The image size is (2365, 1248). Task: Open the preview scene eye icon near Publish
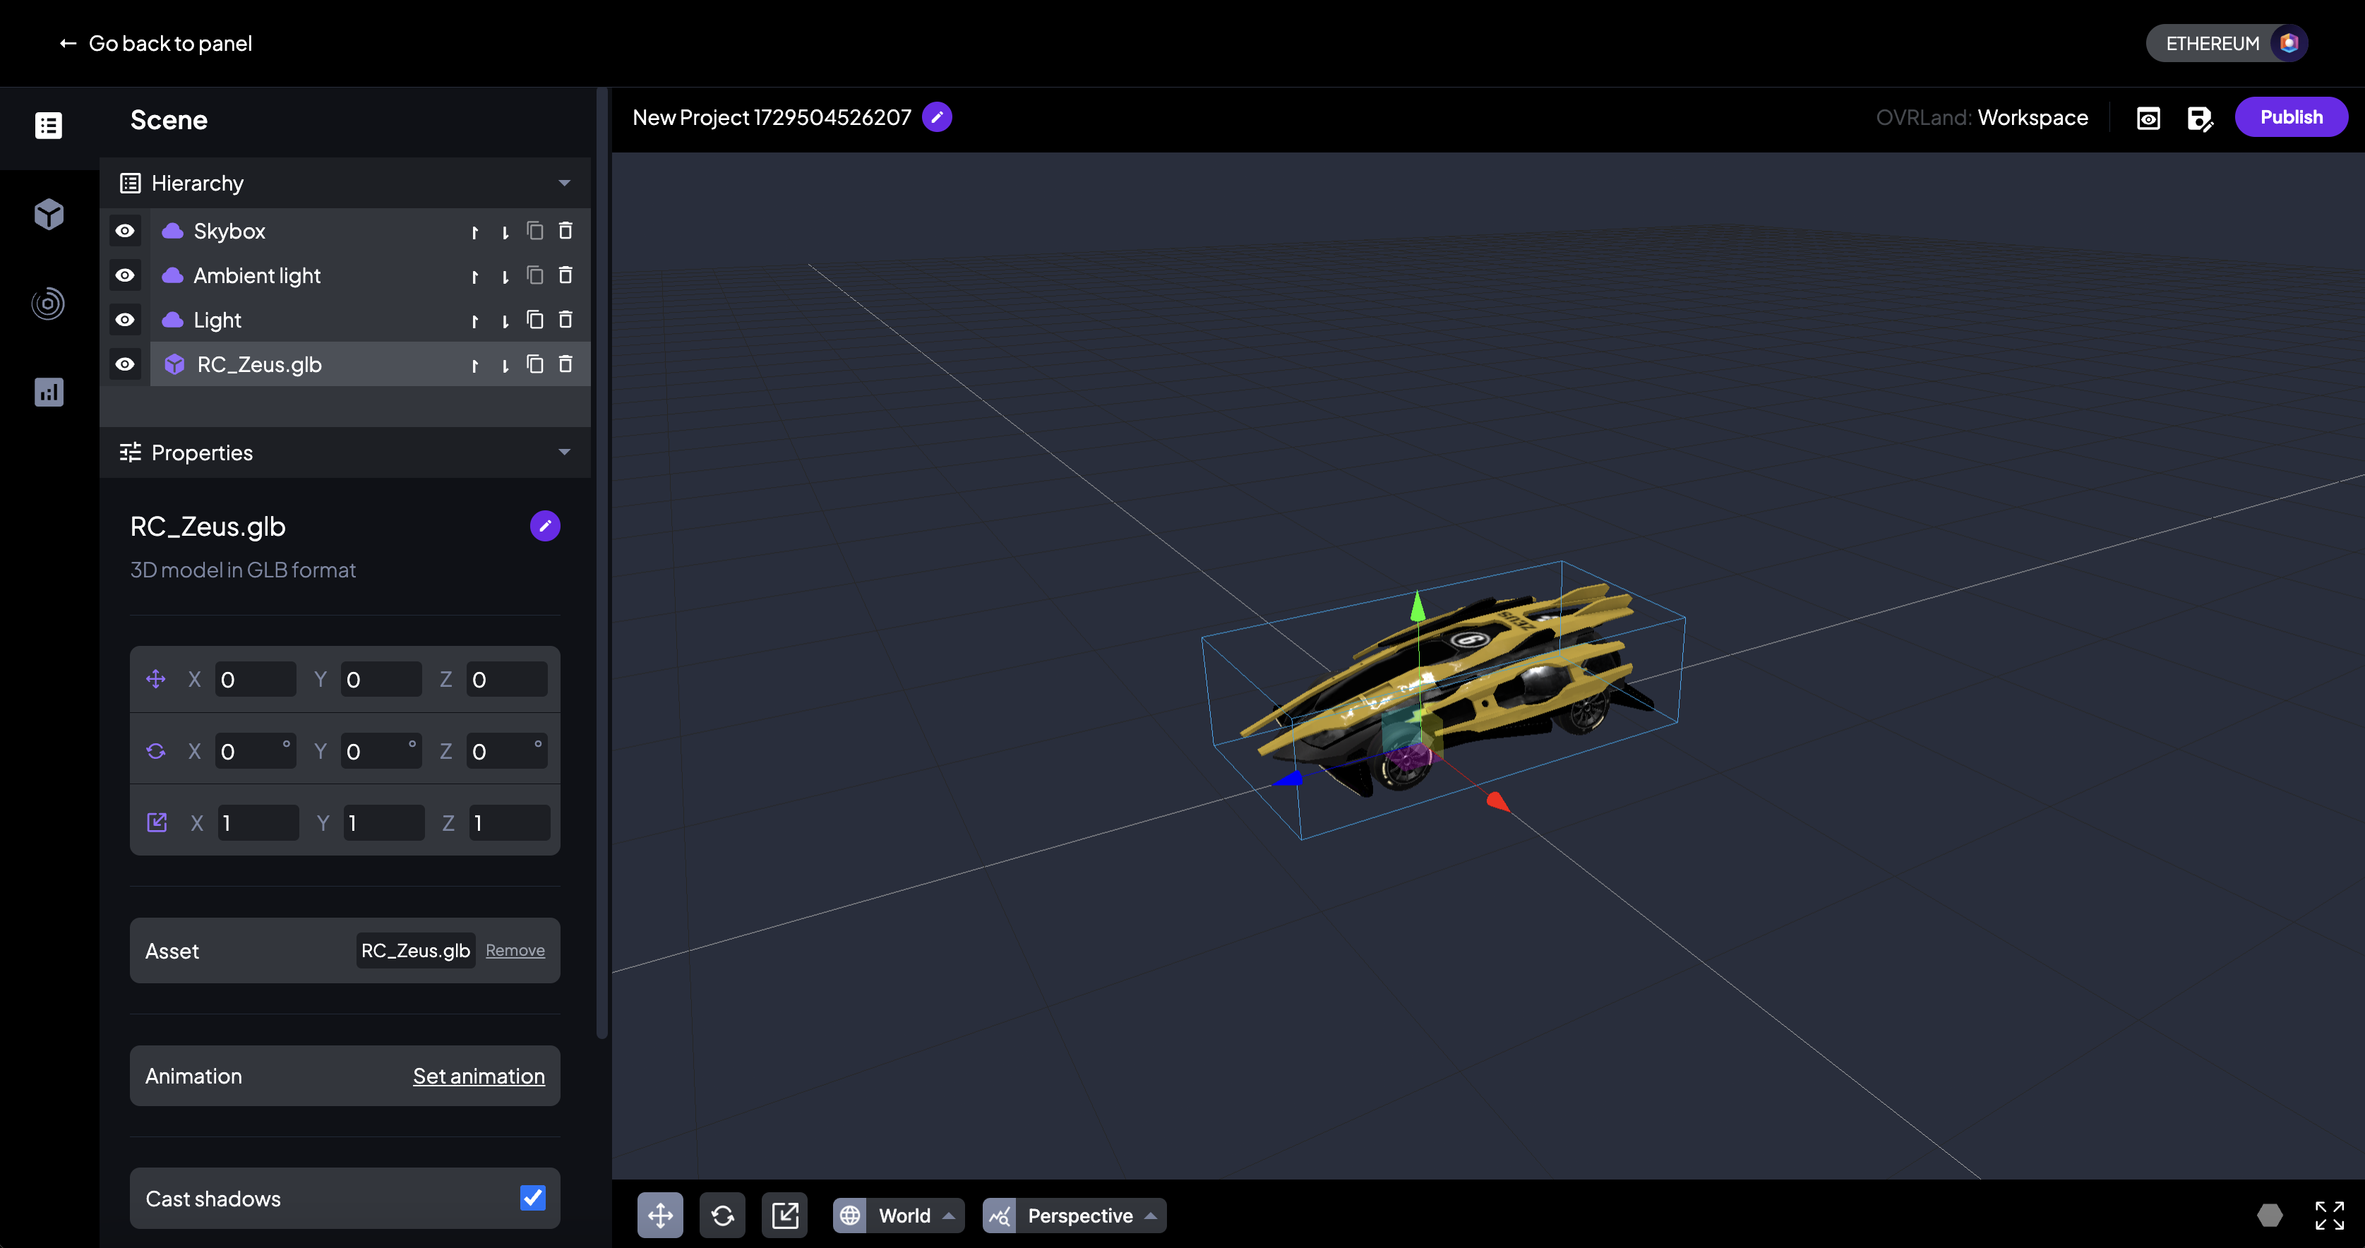pyautogui.click(x=2148, y=117)
